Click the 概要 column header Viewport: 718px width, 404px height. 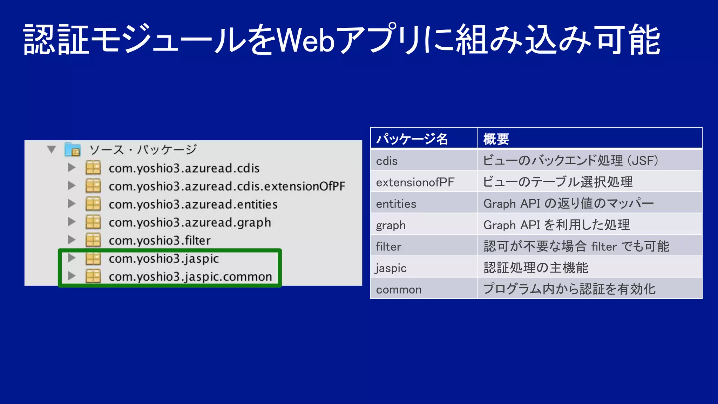pyautogui.click(x=590, y=139)
